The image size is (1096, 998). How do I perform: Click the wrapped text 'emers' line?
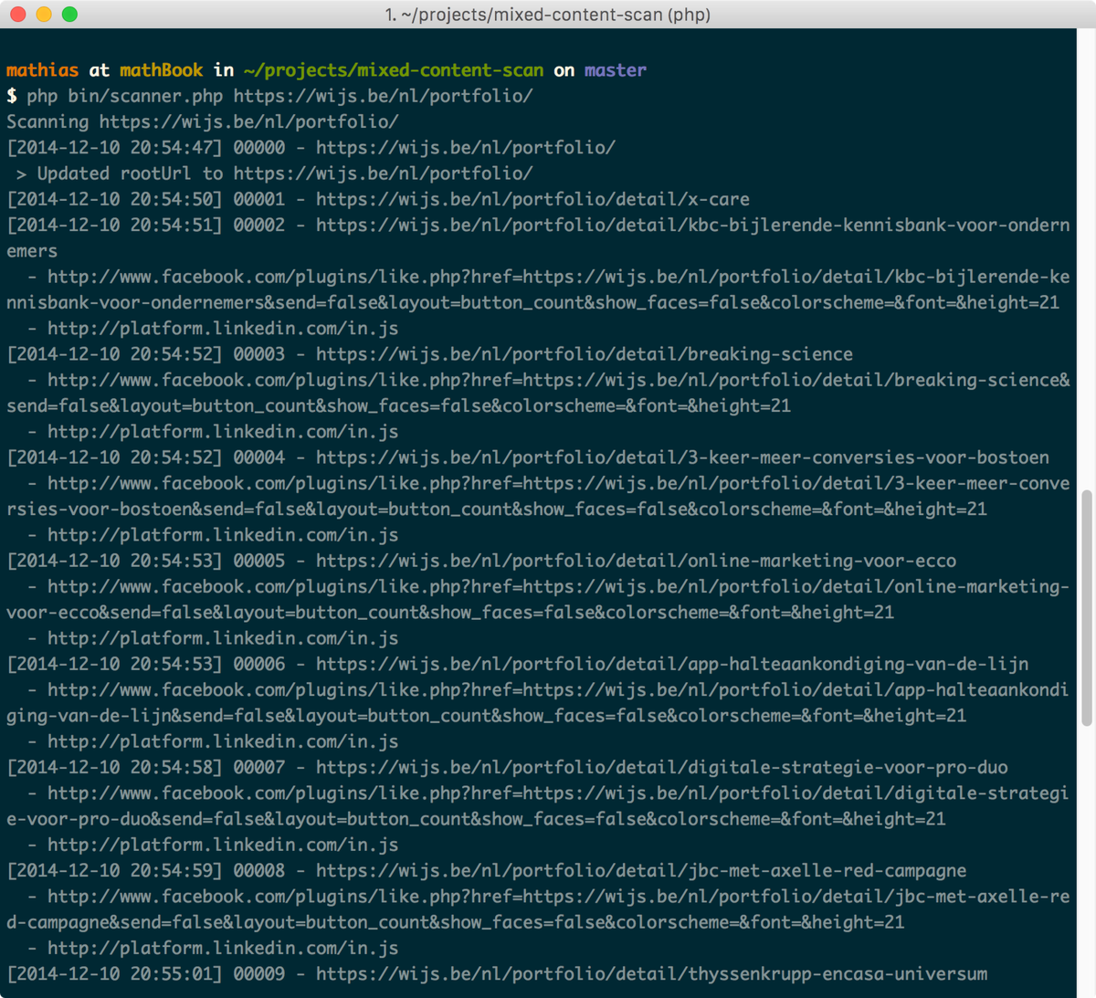point(32,251)
